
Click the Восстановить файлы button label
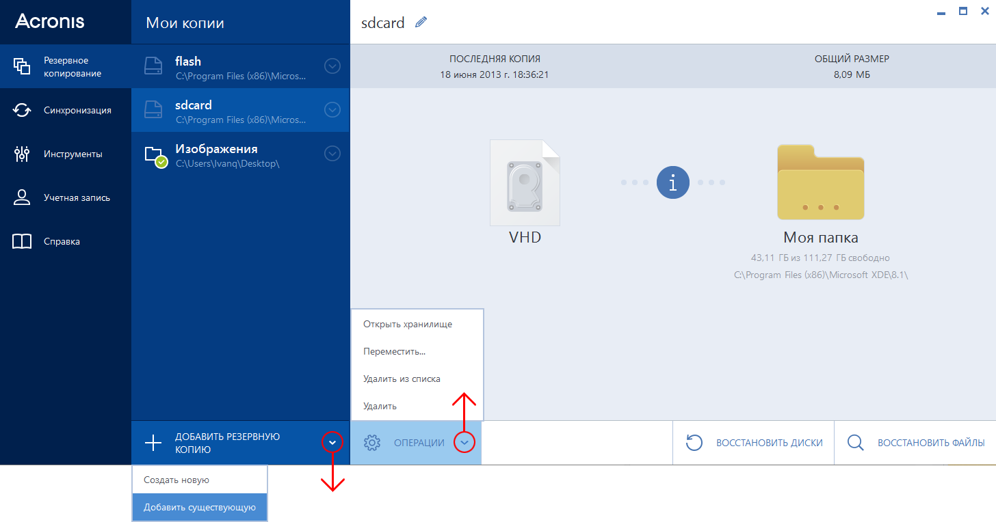[x=931, y=443]
